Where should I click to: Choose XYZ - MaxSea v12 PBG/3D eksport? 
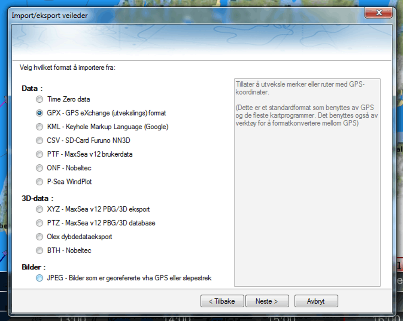coord(39,209)
